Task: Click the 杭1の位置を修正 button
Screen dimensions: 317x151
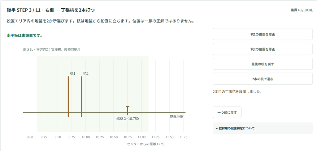Action: [x=263, y=34]
